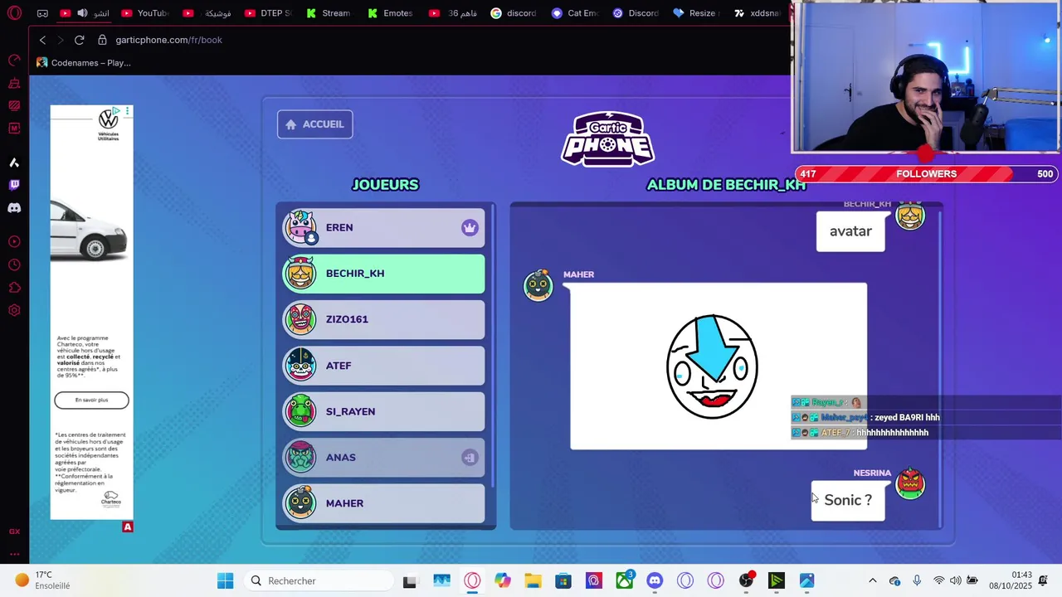Open the Twitch sidebar panel
The width and height of the screenshot is (1062, 597).
(x=14, y=185)
